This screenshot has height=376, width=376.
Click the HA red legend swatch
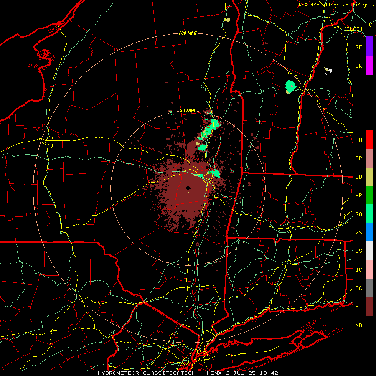(369, 140)
